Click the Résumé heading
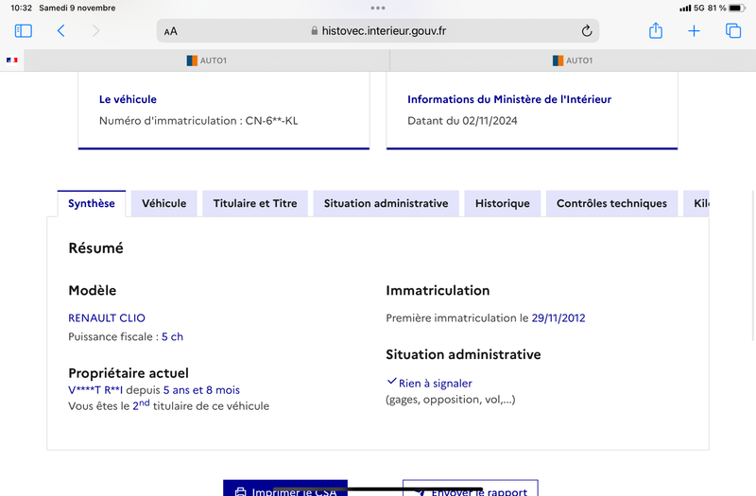The height and width of the screenshot is (496, 756). tap(96, 248)
